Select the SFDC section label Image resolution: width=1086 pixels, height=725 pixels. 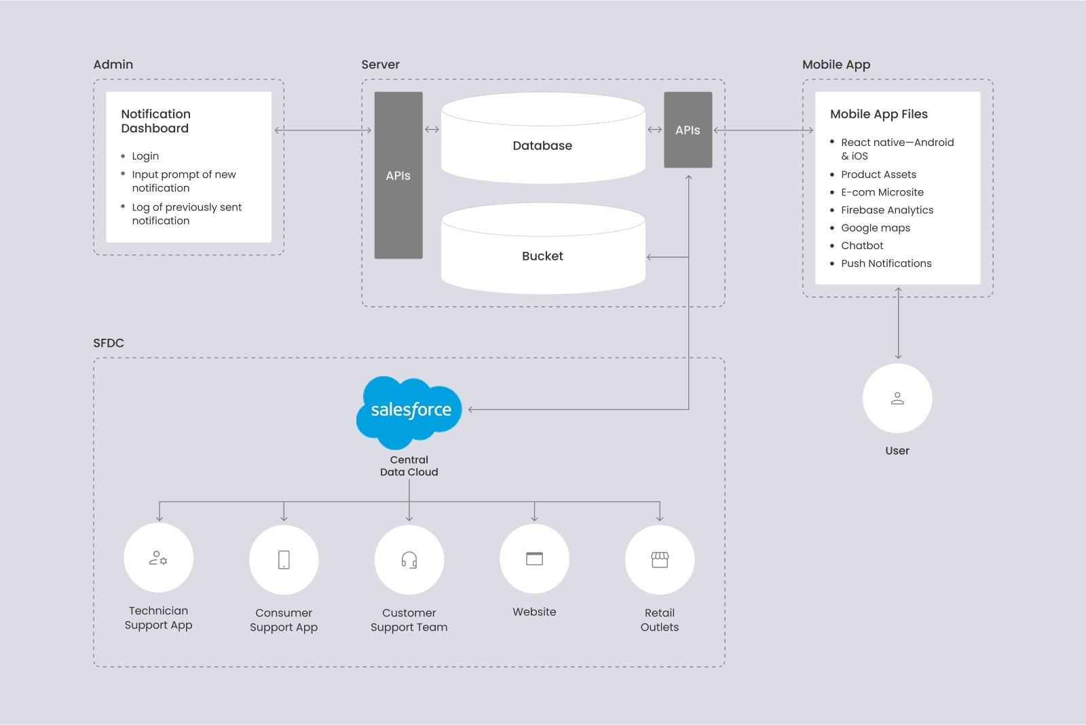(x=109, y=343)
